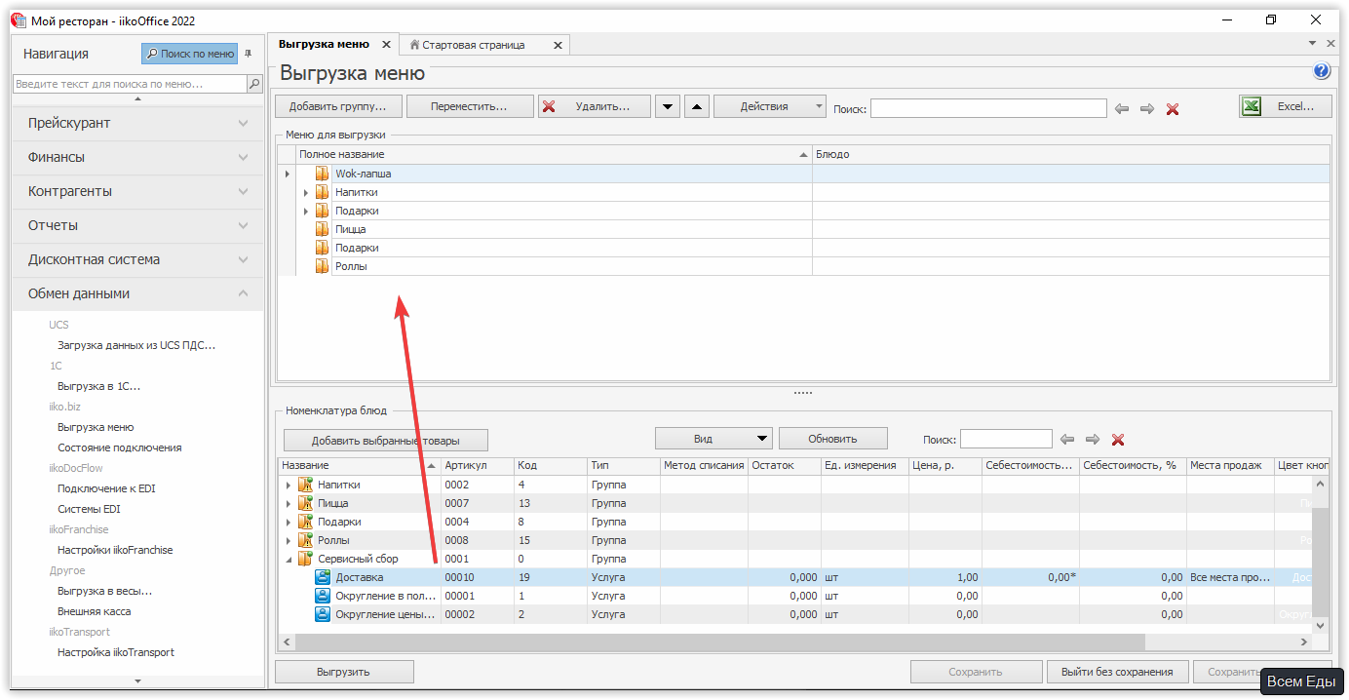Open the Действия dropdown
This screenshot has width=1349, height=700.
click(770, 106)
